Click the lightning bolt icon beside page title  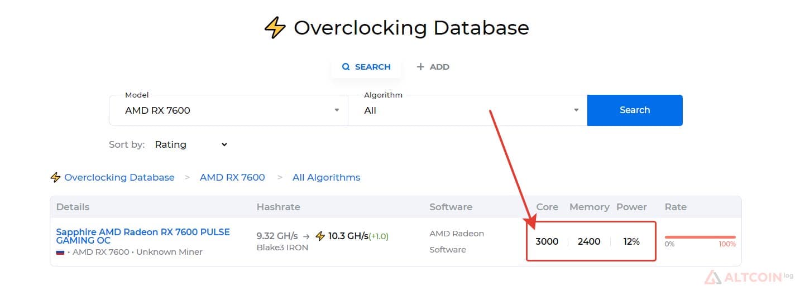(275, 27)
